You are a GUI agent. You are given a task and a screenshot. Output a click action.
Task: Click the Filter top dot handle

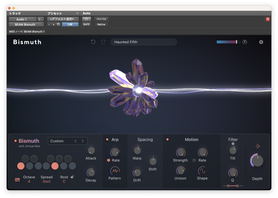[x=233, y=144]
